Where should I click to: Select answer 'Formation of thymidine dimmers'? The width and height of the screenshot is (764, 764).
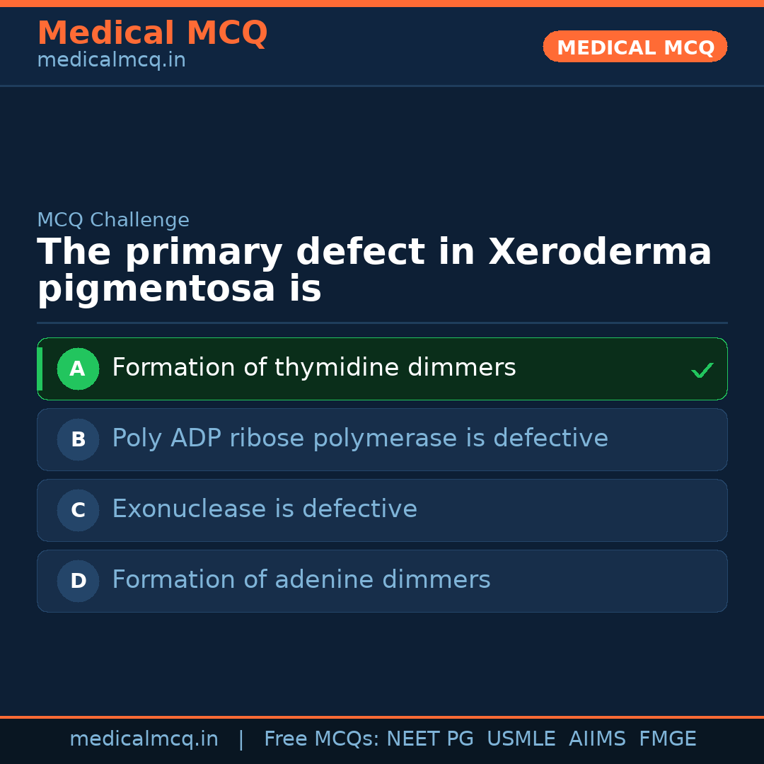click(314, 368)
